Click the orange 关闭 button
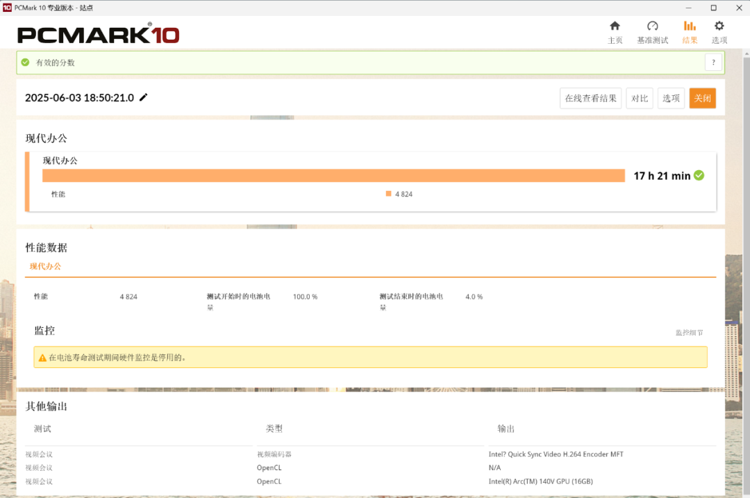 (x=702, y=98)
